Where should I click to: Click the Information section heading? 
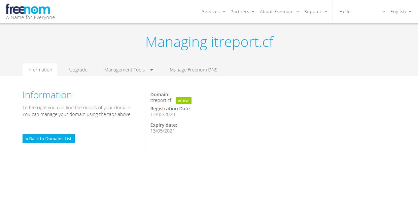(x=47, y=95)
